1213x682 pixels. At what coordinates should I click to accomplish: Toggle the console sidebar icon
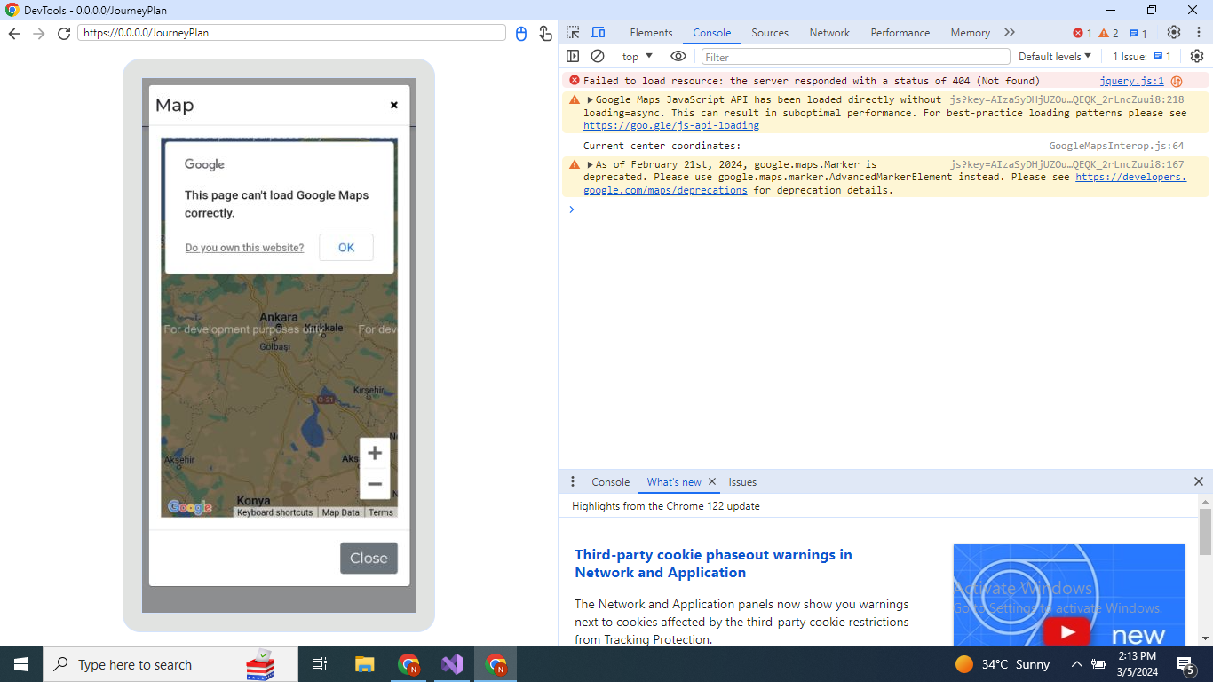click(573, 56)
